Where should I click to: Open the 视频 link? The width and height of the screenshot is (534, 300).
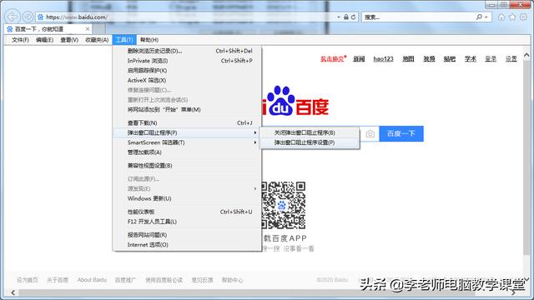pyautogui.click(x=429, y=59)
